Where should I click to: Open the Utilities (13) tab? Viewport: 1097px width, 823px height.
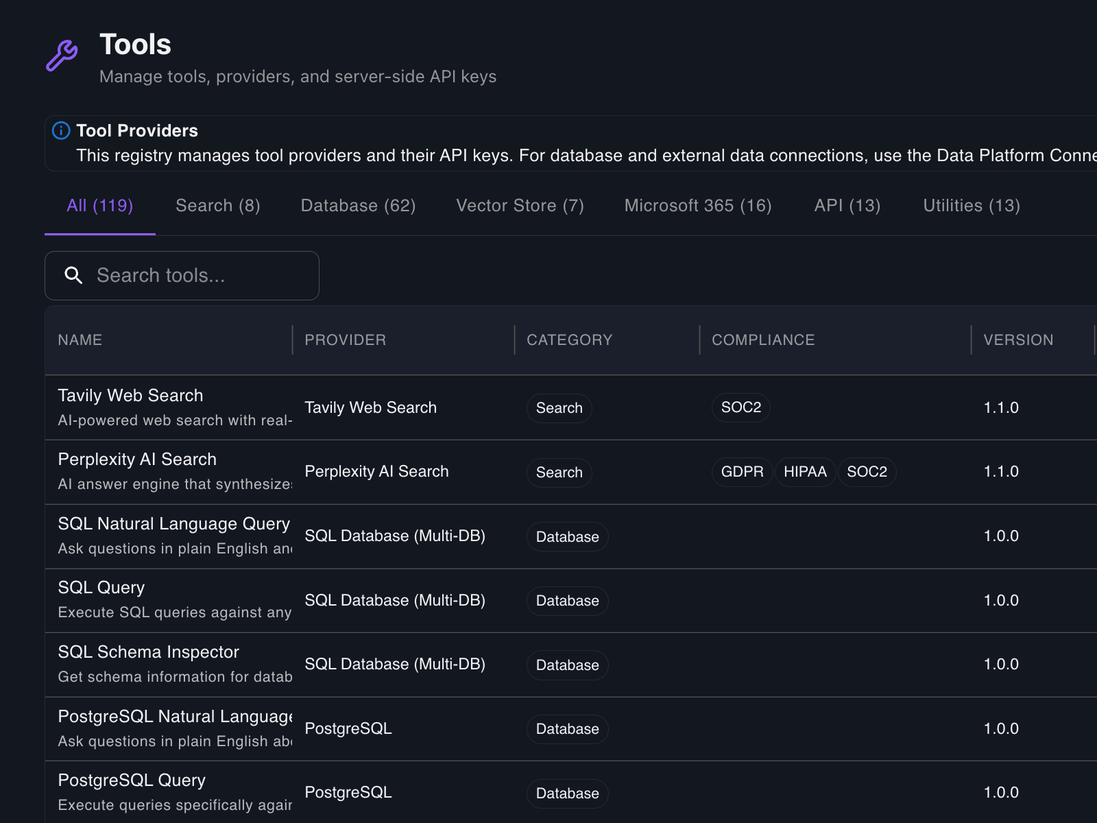(972, 206)
